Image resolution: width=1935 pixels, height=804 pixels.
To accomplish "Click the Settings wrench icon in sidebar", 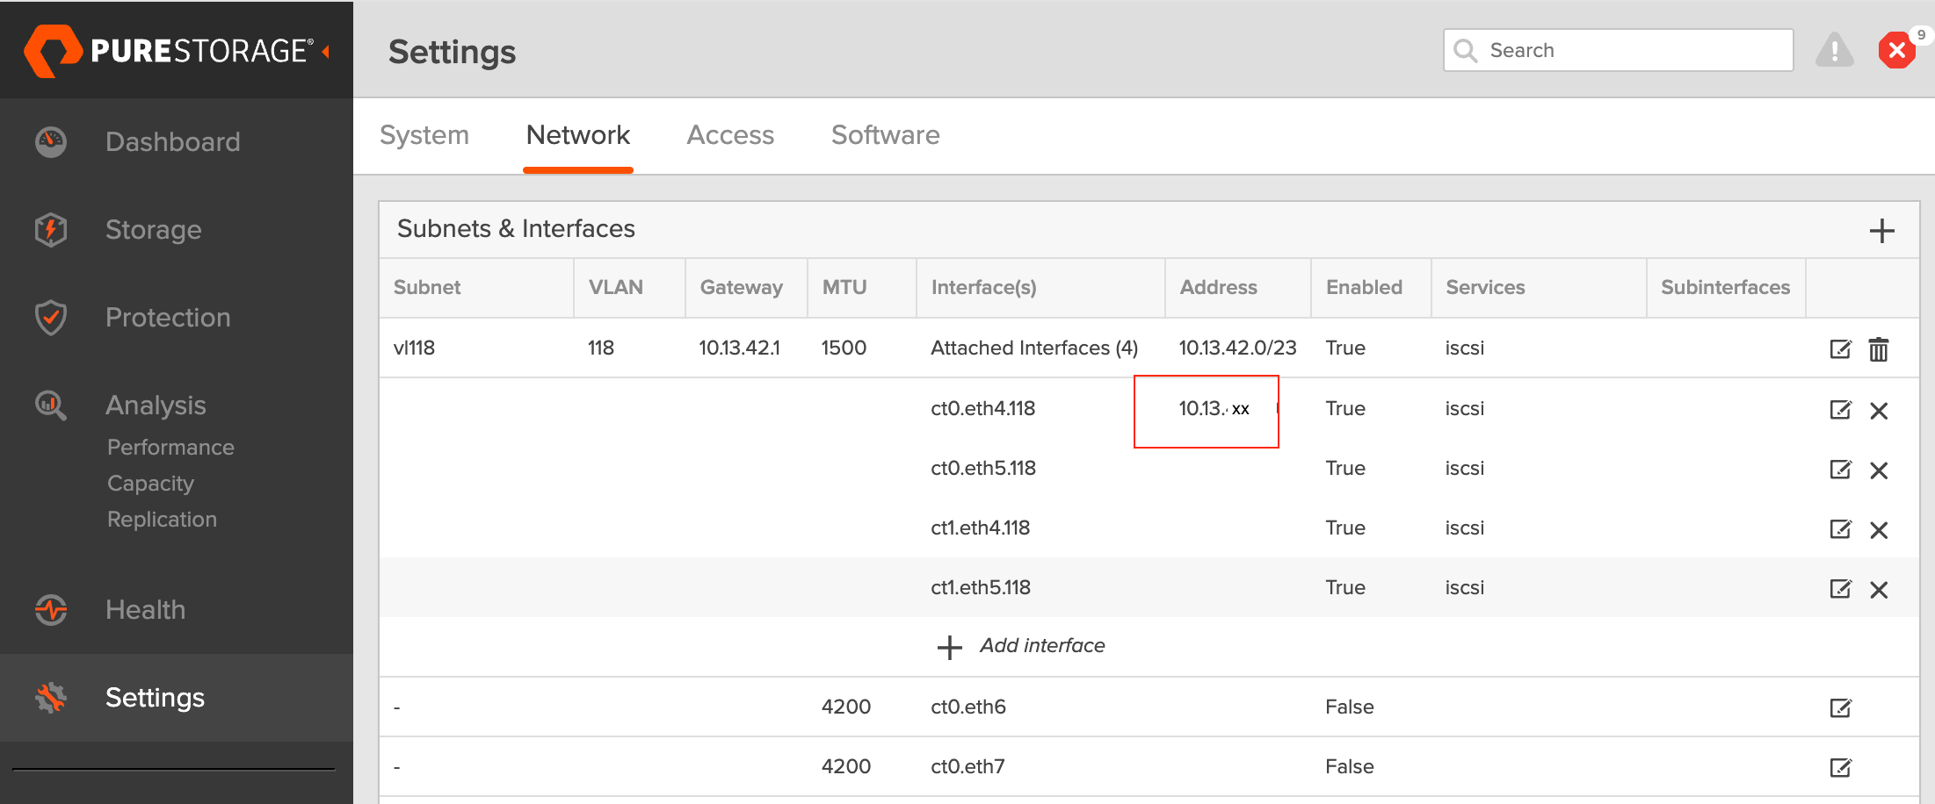I will click(x=50, y=697).
